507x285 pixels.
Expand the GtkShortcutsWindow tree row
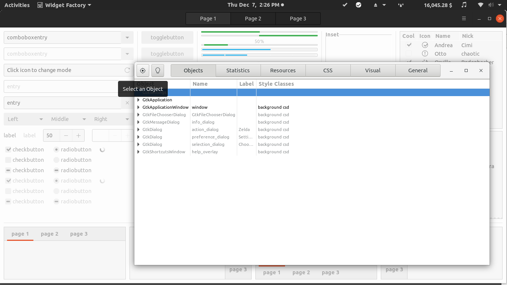pyautogui.click(x=138, y=152)
